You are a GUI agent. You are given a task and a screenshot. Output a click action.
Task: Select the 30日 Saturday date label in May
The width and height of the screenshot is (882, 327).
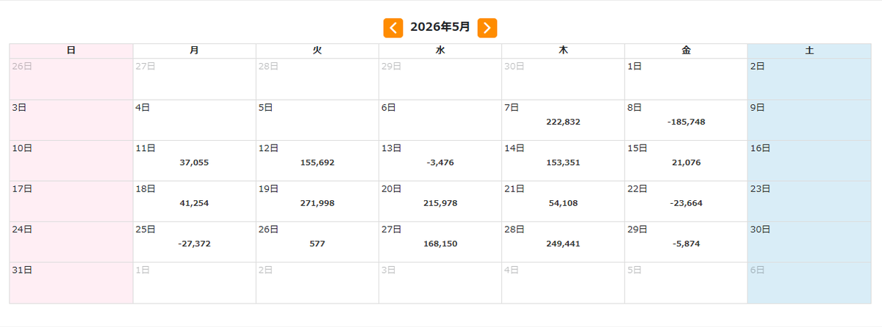(761, 229)
